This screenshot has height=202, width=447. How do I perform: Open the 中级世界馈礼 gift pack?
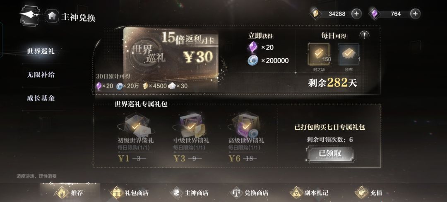tap(191, 126)
